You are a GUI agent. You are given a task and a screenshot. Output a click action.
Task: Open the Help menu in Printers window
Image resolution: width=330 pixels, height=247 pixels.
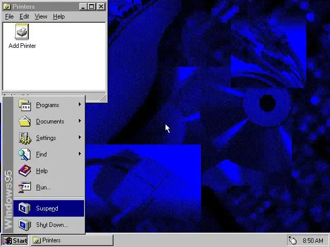[x=59, y=16]
